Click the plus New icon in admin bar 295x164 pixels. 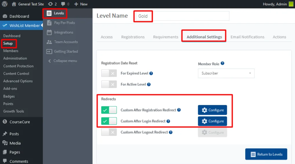(76, 4)
